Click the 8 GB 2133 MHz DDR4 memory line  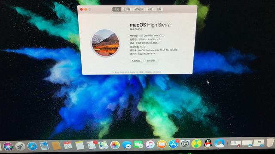[144, 43]
